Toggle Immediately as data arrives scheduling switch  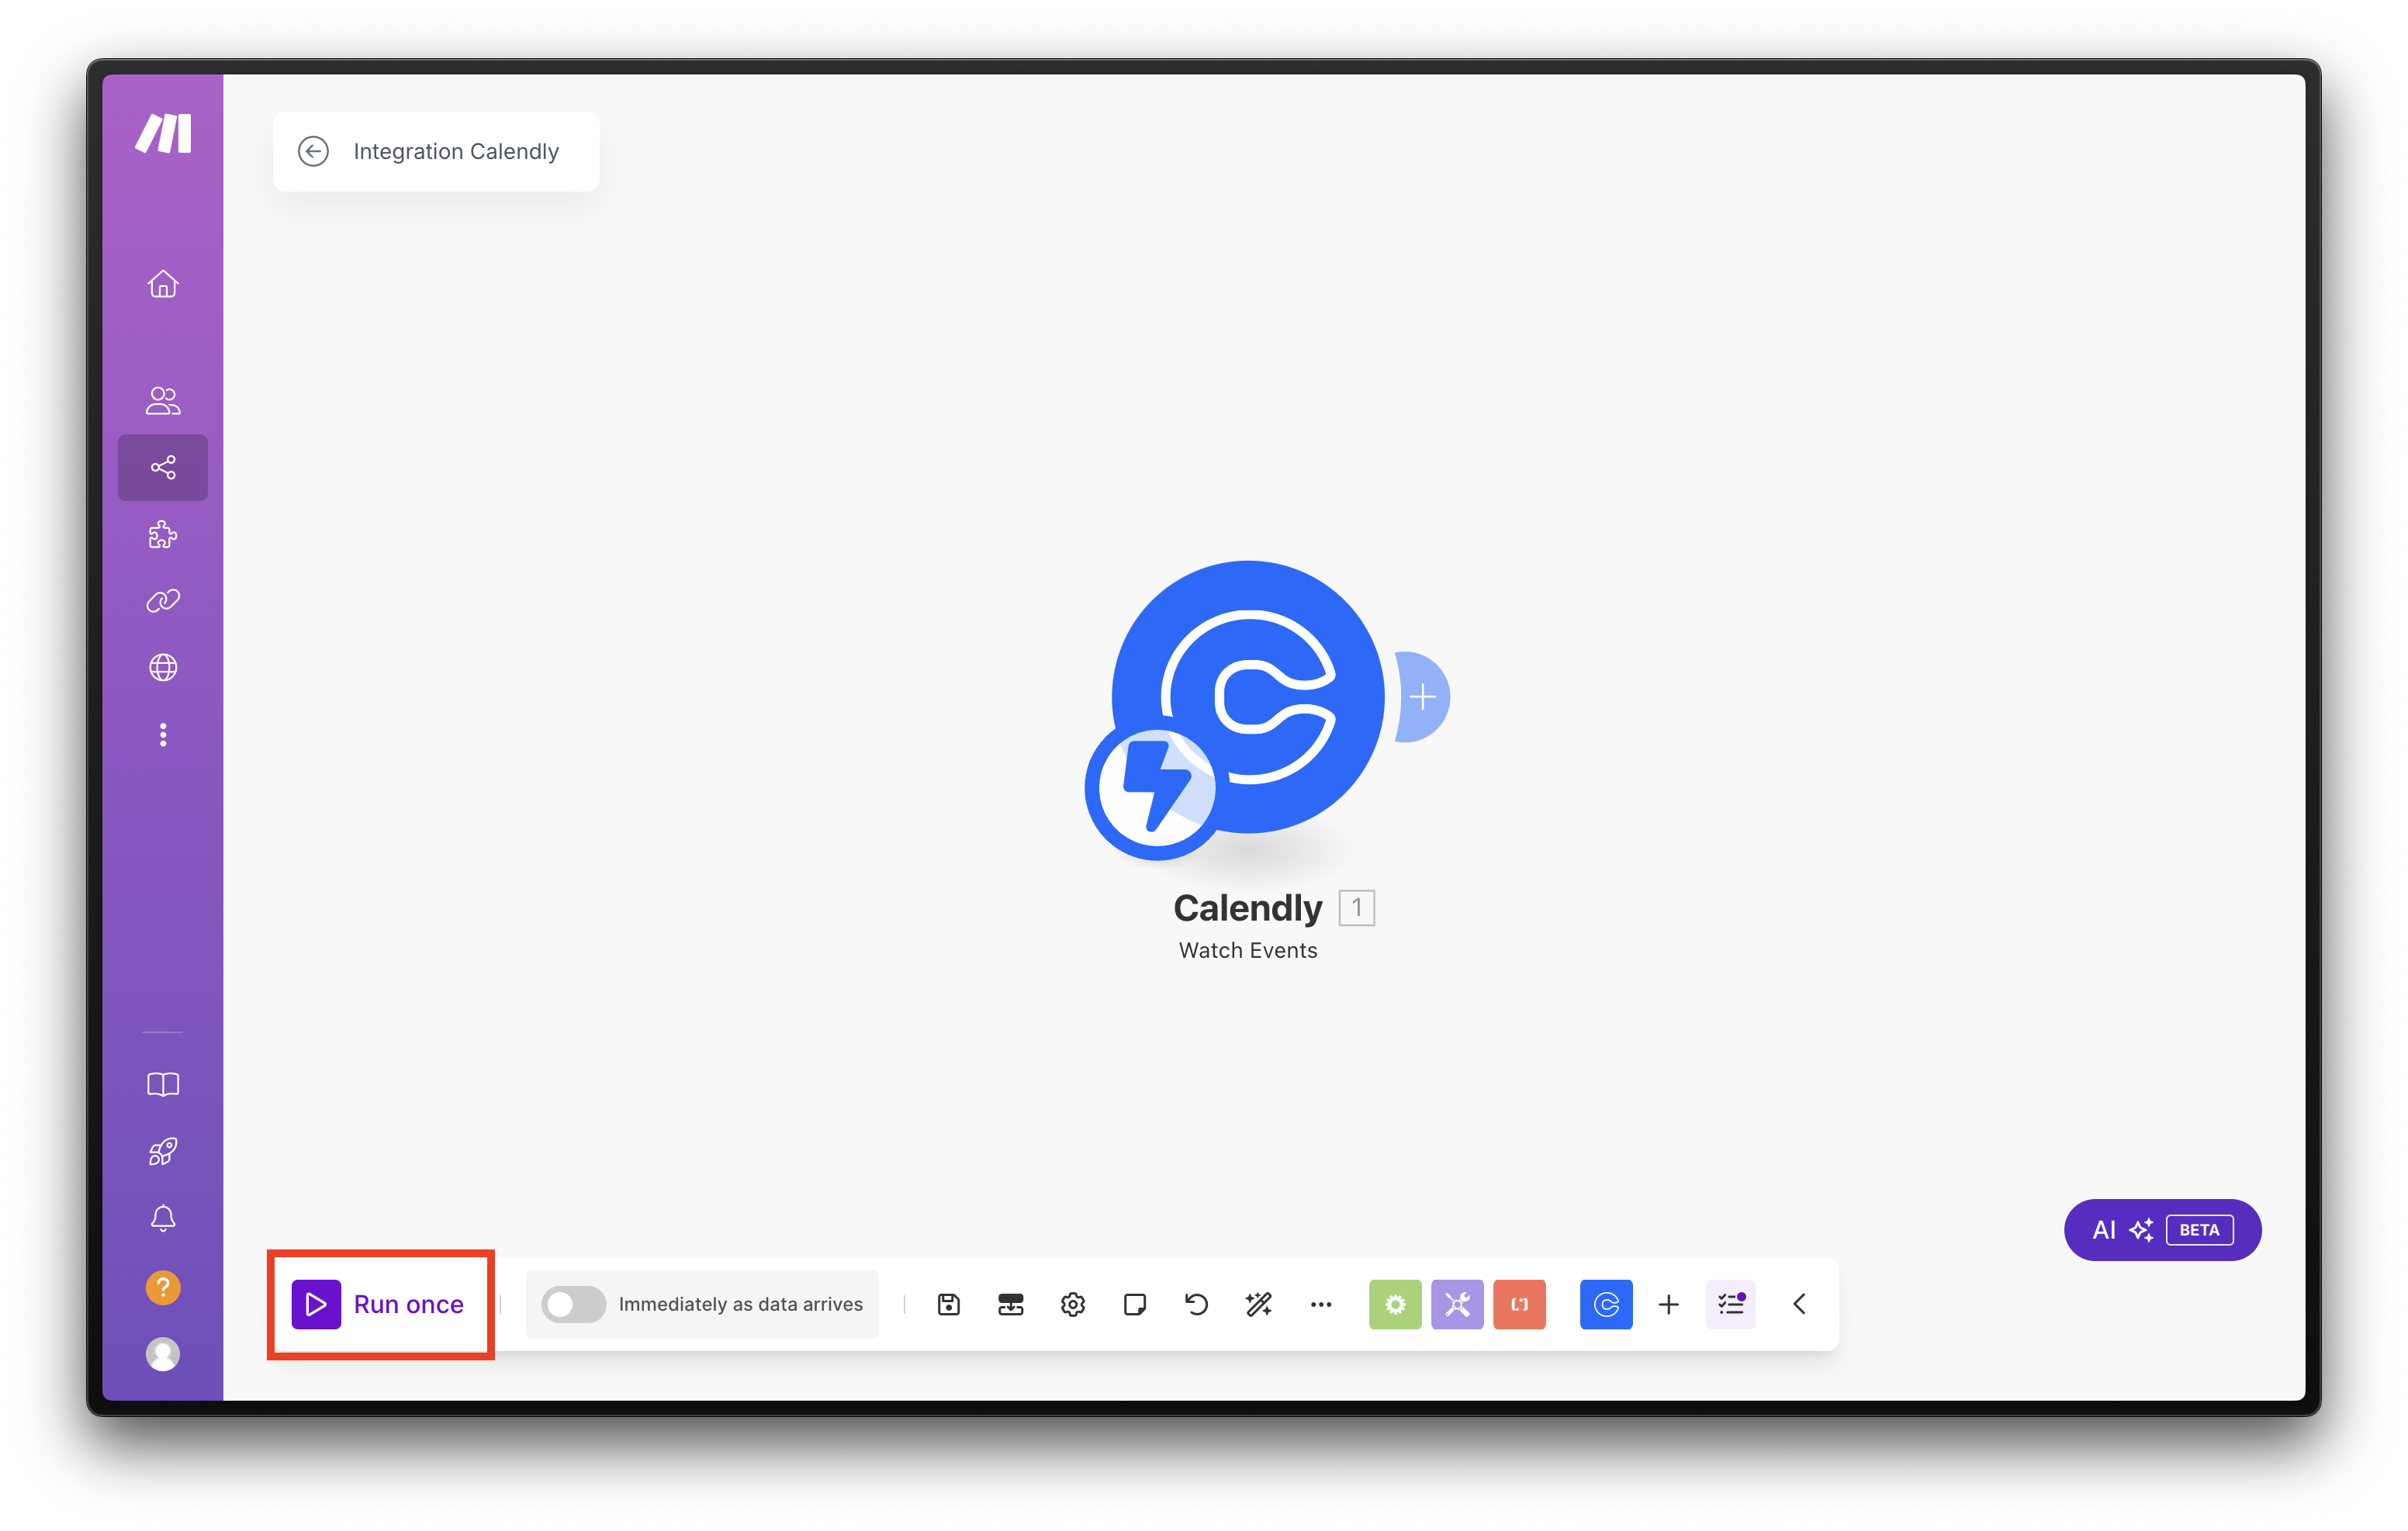click(x=573, y=1304)
